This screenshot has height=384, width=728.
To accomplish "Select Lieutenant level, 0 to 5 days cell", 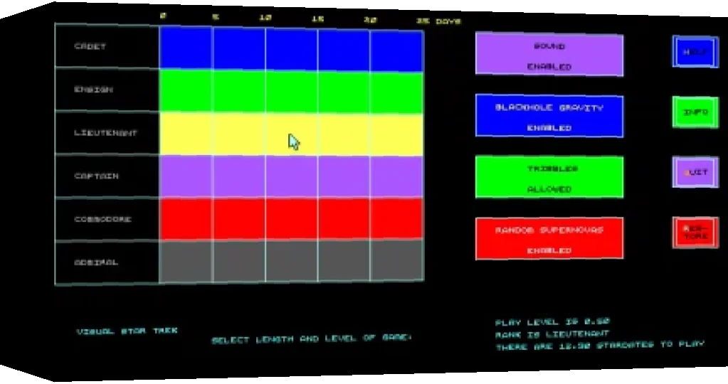I will click(186, 133).
